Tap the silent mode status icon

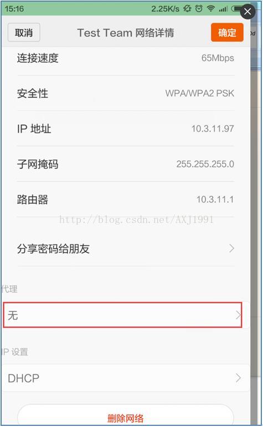tap(187, 9)
